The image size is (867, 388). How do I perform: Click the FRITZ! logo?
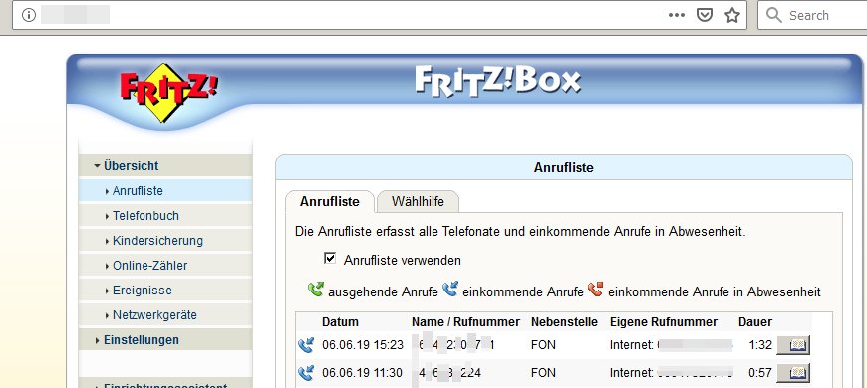(x=168, y=92)
